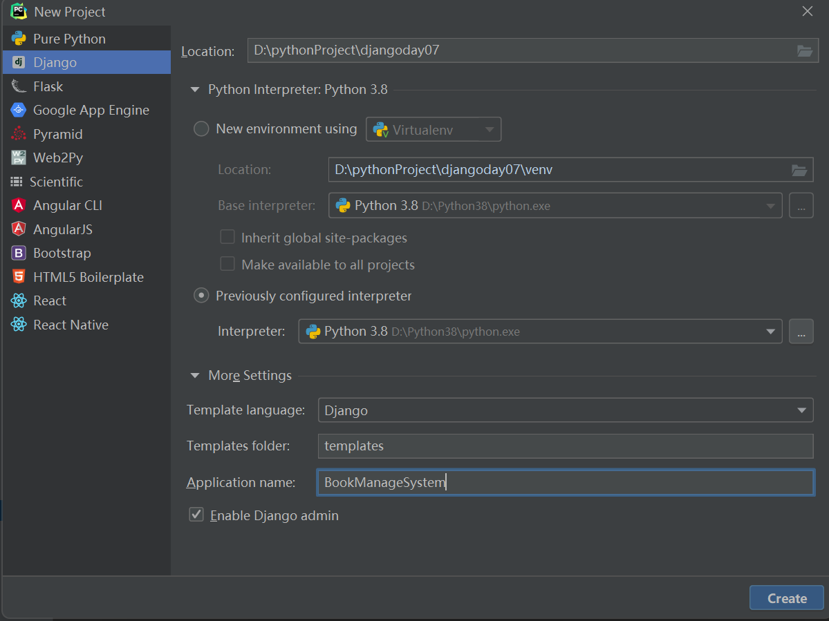Select New environment using radio button

pyautogui.click(x=201, y=129)
